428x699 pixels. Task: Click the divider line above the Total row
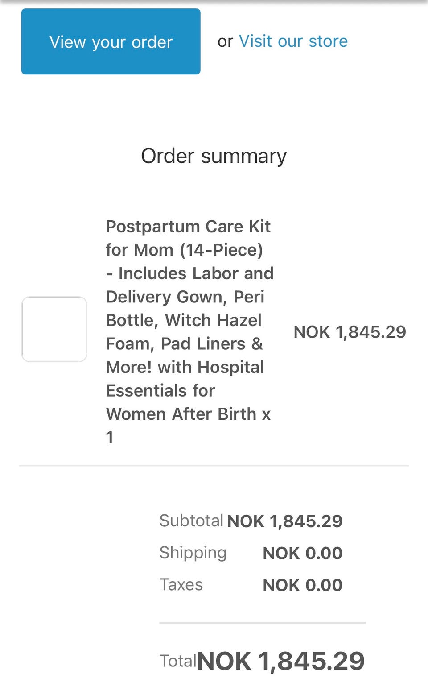coord(262,623)
